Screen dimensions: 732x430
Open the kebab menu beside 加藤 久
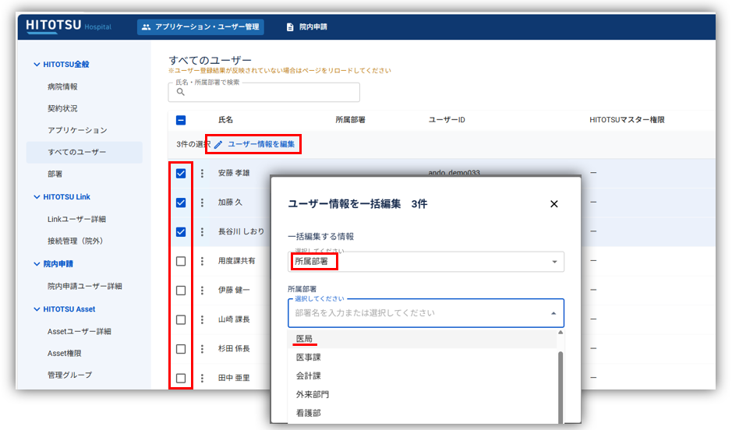(x=203, y=203)
